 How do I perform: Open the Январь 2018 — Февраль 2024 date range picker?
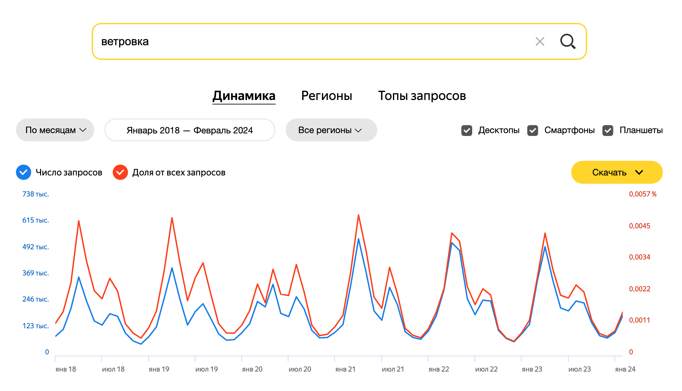pos(190,130)
